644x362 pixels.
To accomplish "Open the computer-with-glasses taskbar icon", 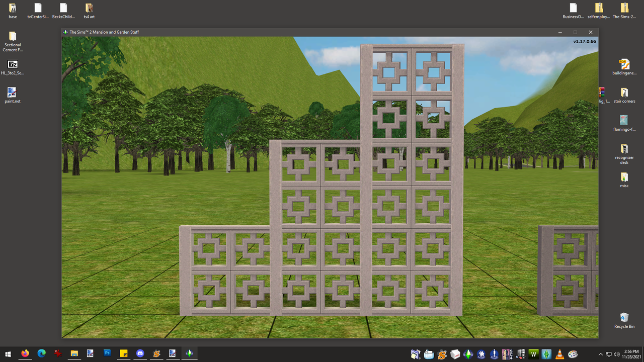I will [521, 354].
